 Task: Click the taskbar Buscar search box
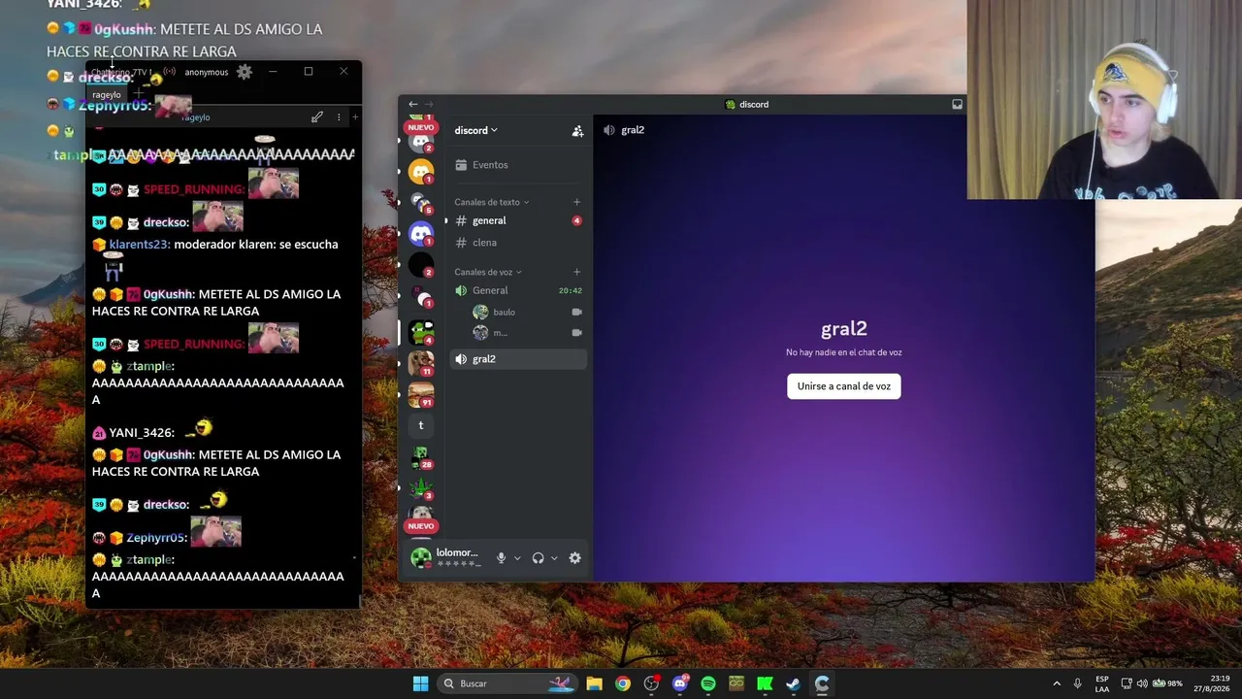pos(507,683)
